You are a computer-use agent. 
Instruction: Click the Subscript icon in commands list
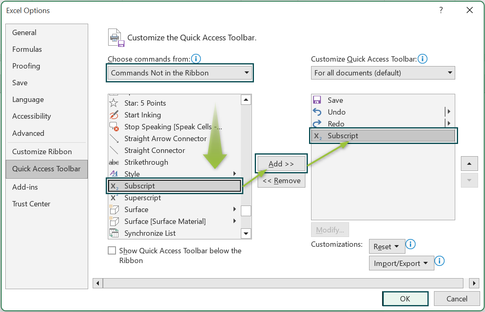[x=114, y=186]
